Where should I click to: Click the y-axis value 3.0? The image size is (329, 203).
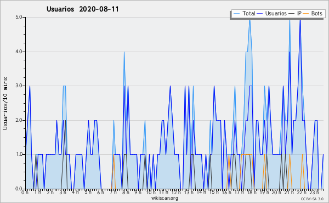(x=19, y=86)
